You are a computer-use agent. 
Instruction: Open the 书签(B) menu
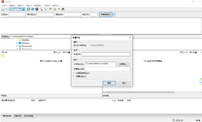47,6
